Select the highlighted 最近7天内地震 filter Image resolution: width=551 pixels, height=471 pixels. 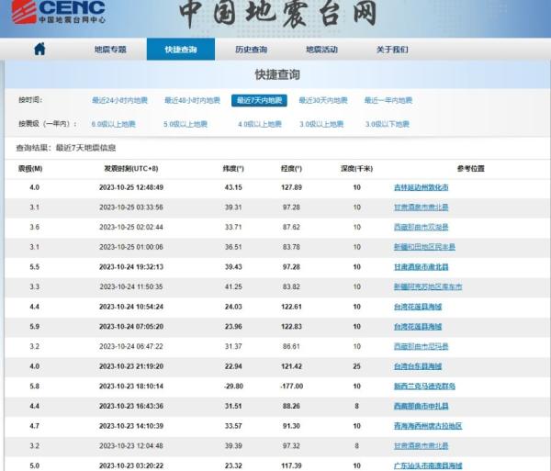[x=259, y=100]
